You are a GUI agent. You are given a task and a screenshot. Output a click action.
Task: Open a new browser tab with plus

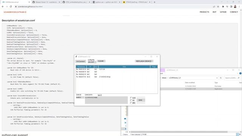click(x=155, y=2)
